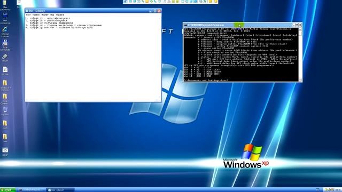Select the camera-image icon at desktop bottom
Image resolution: width=342 pixels, height=192 pixels.
[x=5, y=150]
